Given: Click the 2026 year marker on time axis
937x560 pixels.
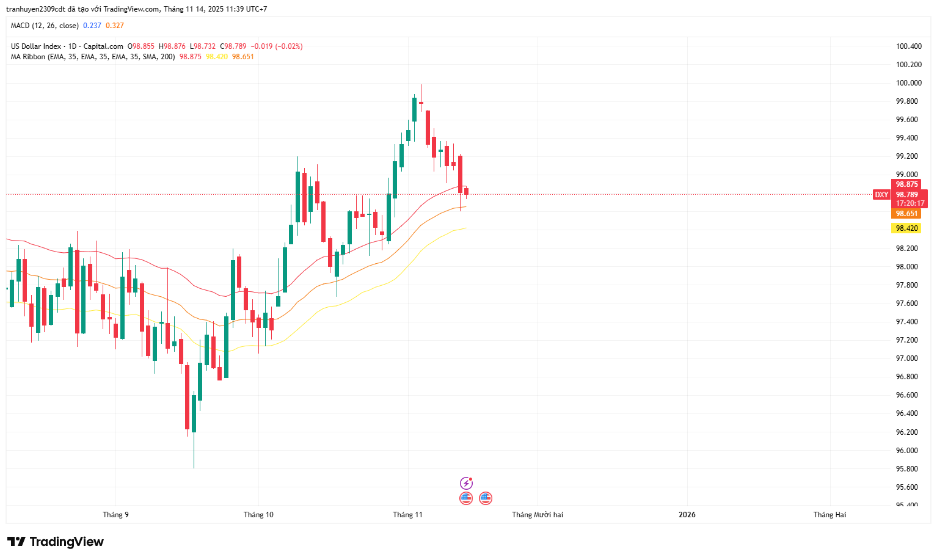Looking at the screenshot, I should tap(687, 515).
